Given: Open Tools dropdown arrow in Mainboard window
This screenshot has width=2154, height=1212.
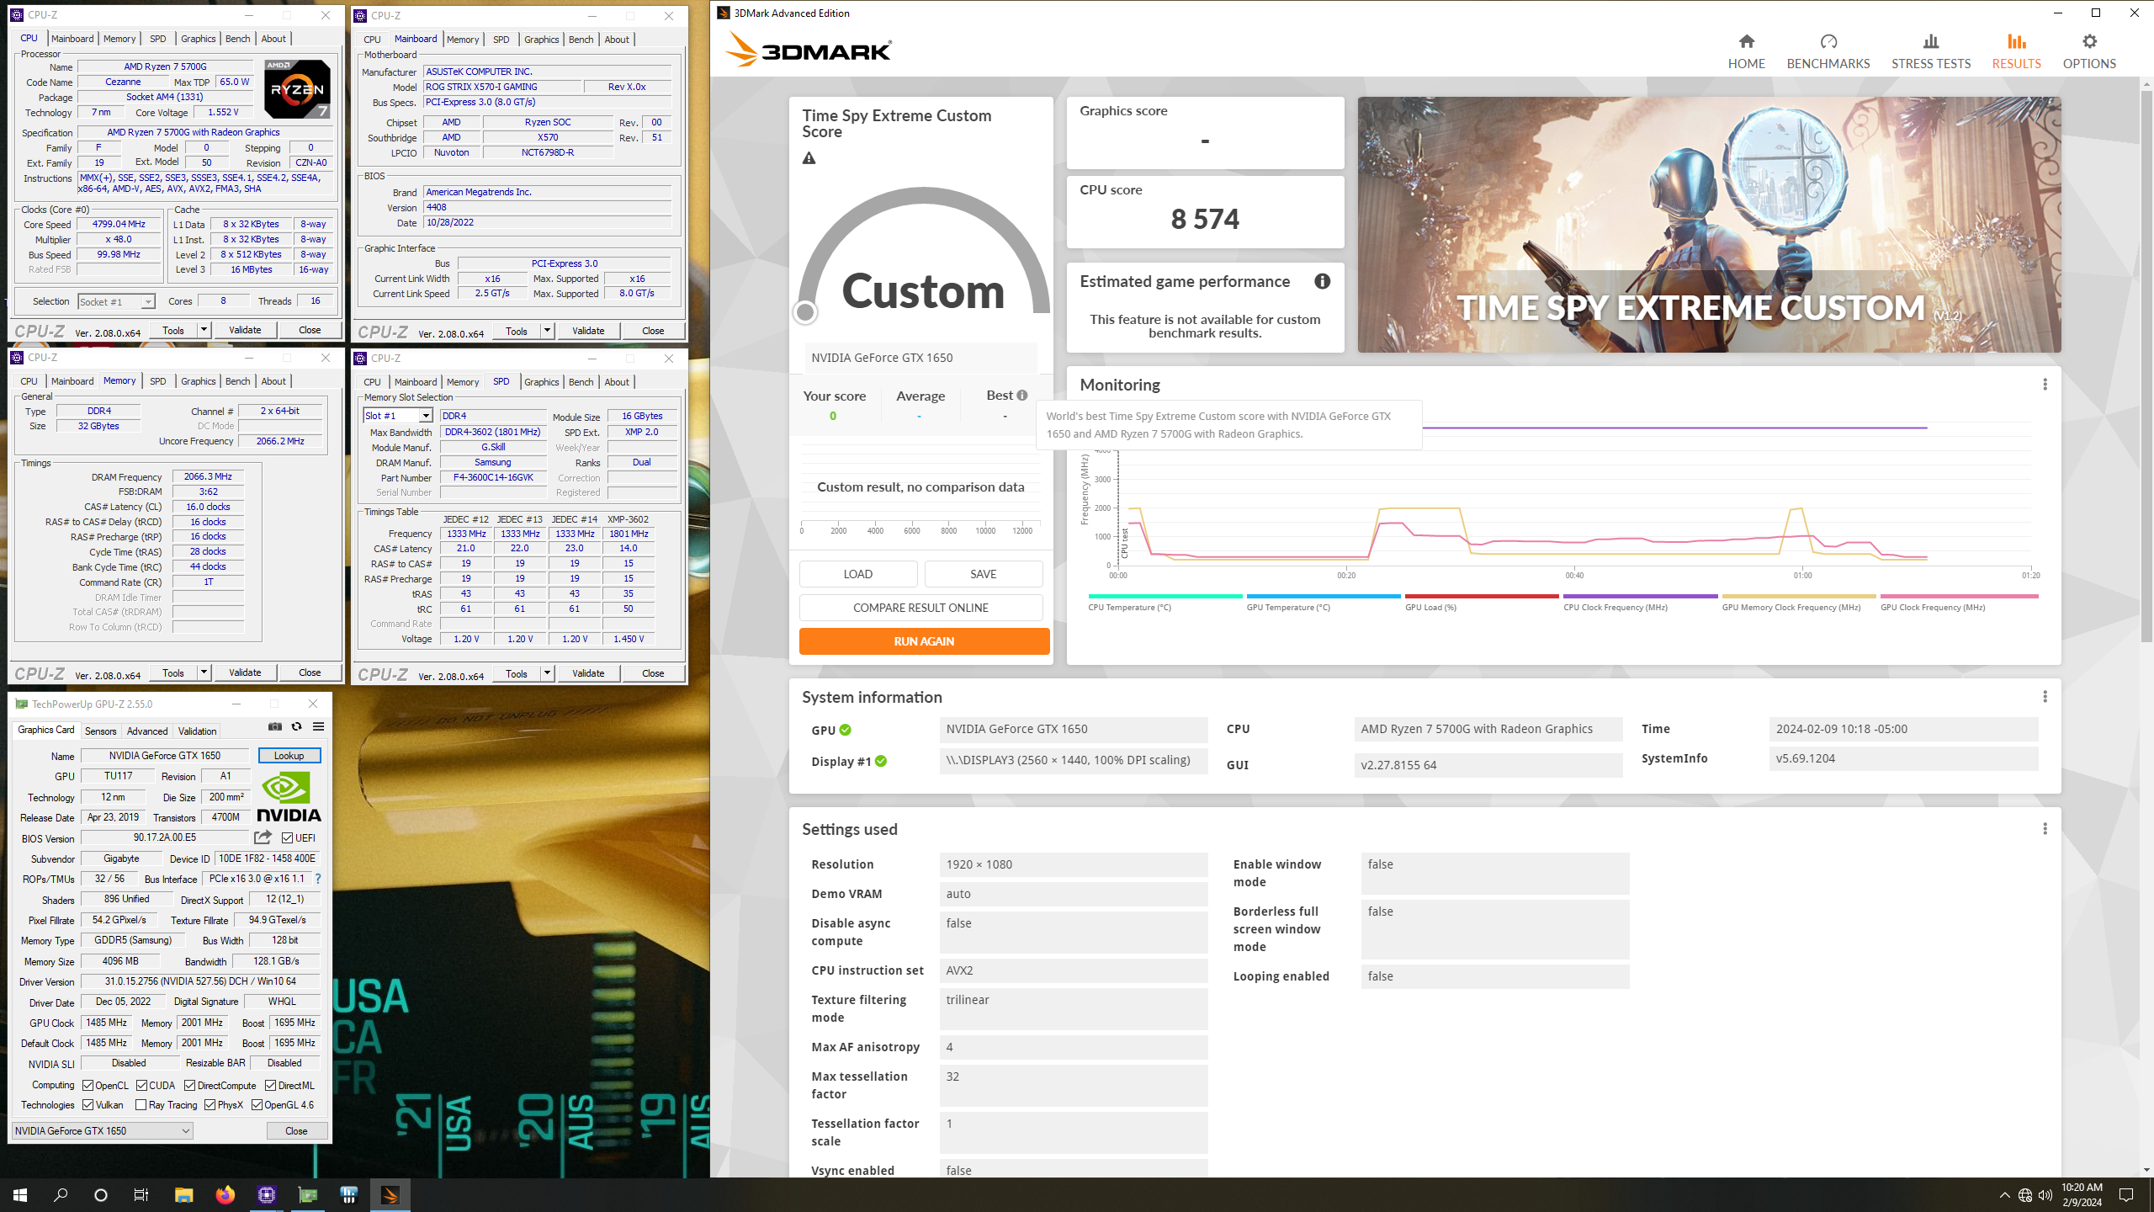Looking at the screenshot, I should (547, 331).
